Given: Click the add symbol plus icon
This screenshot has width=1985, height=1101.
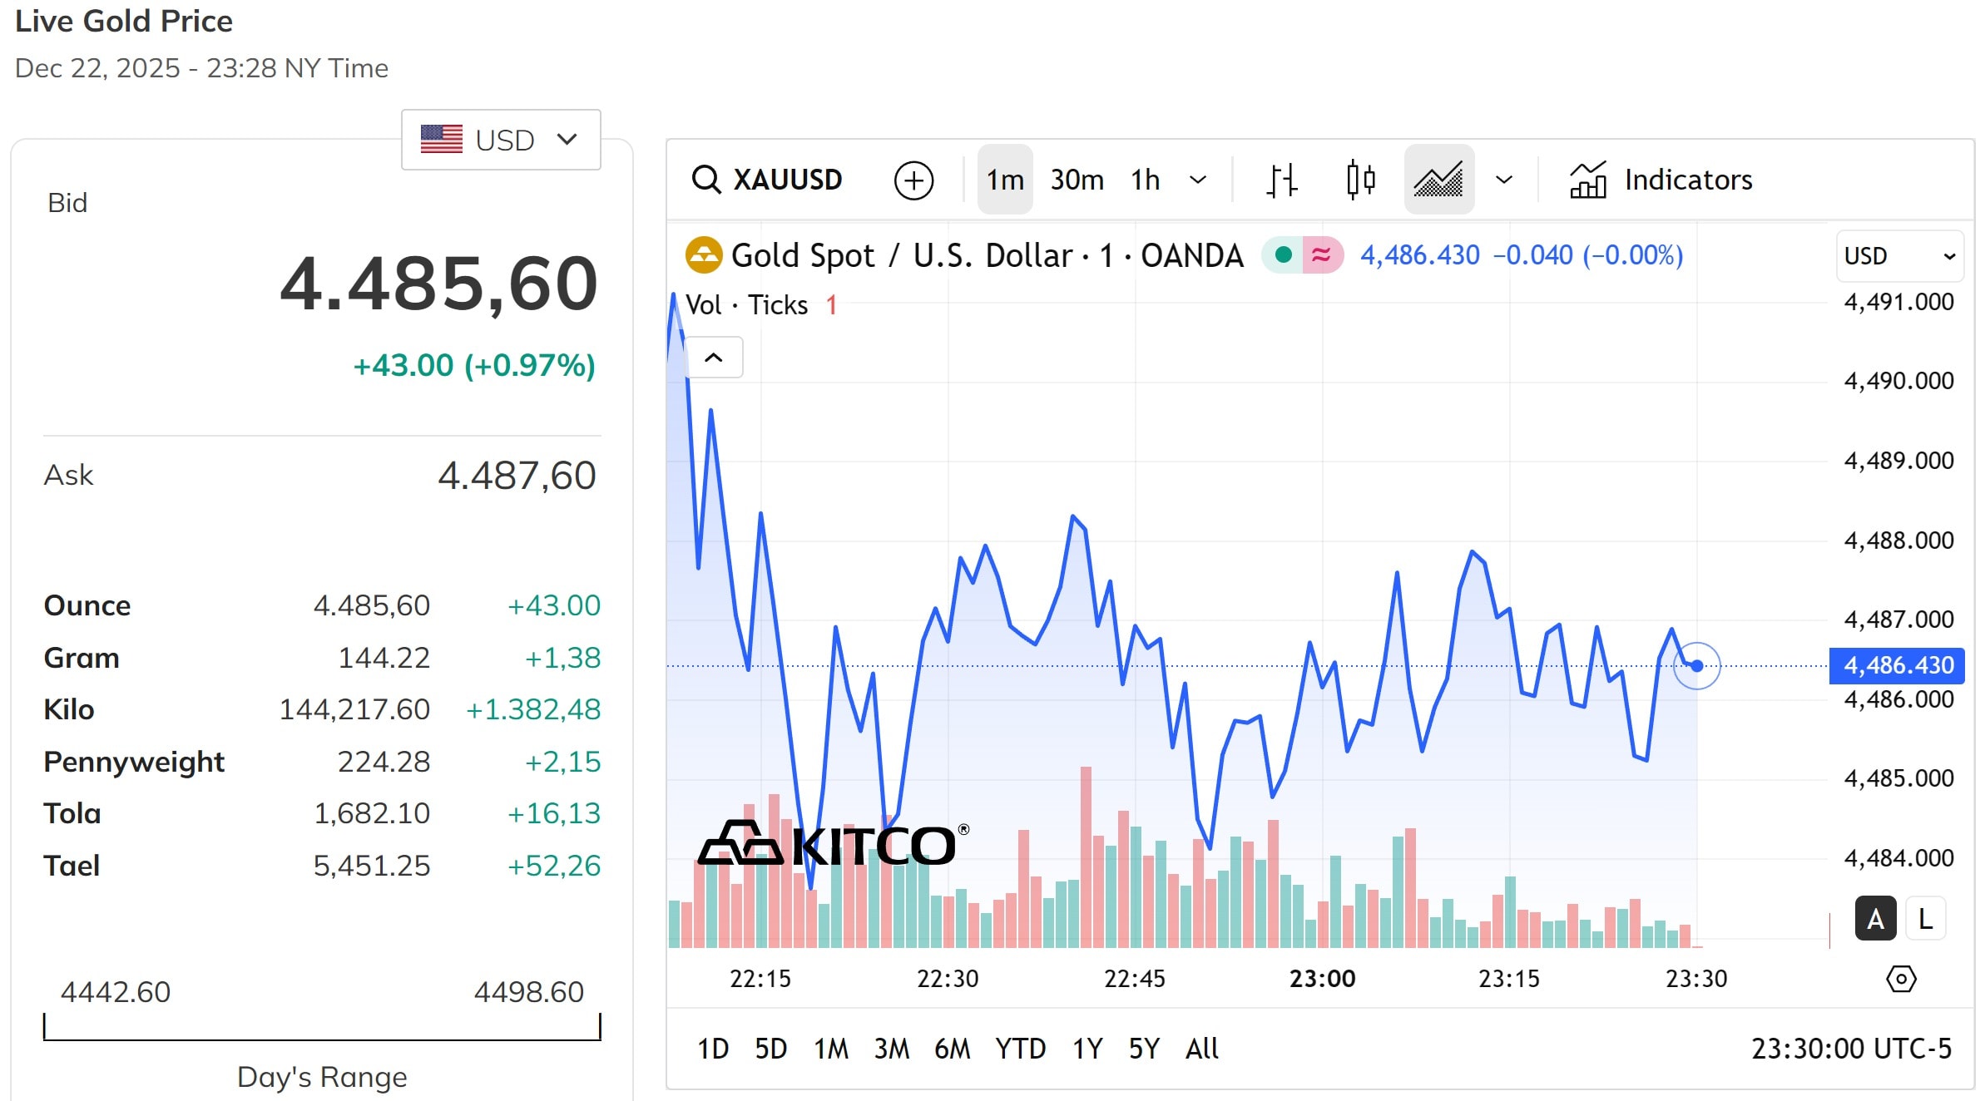Looking at the screenshot, I should click(x=913, y=180).
